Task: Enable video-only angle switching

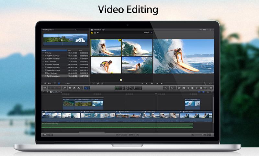Action: pos(95,33)
